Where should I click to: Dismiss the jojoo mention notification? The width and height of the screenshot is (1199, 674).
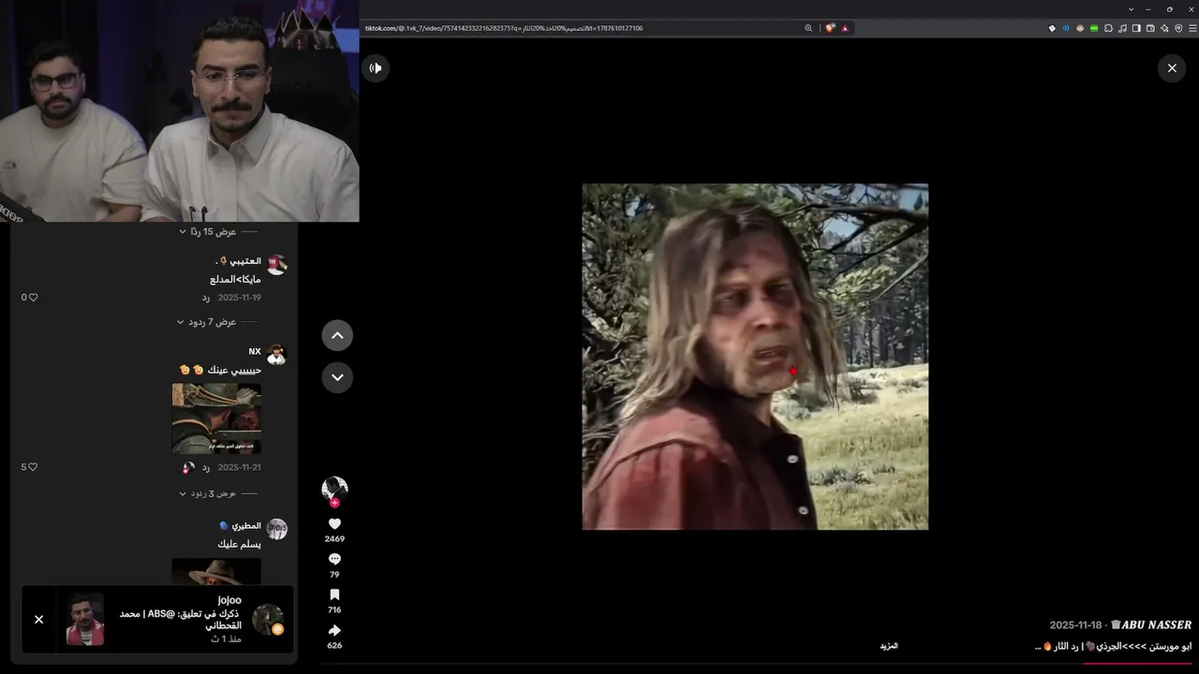click(38, 619)
